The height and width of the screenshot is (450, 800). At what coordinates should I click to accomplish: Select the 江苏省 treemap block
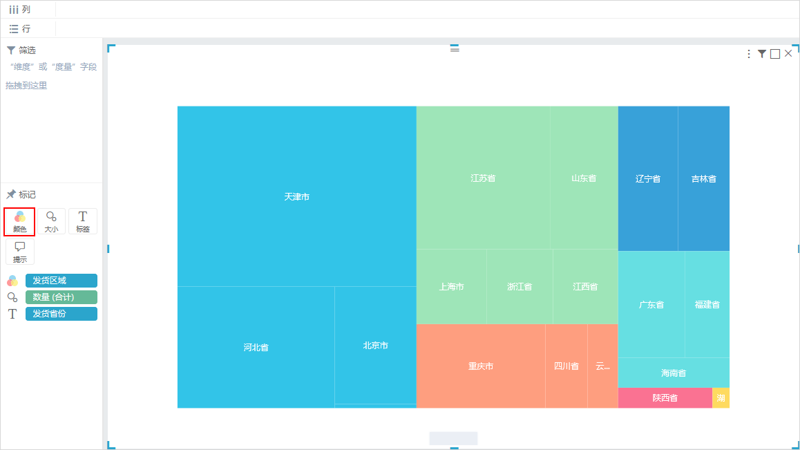pyautogui.click(x=483, y=178)
